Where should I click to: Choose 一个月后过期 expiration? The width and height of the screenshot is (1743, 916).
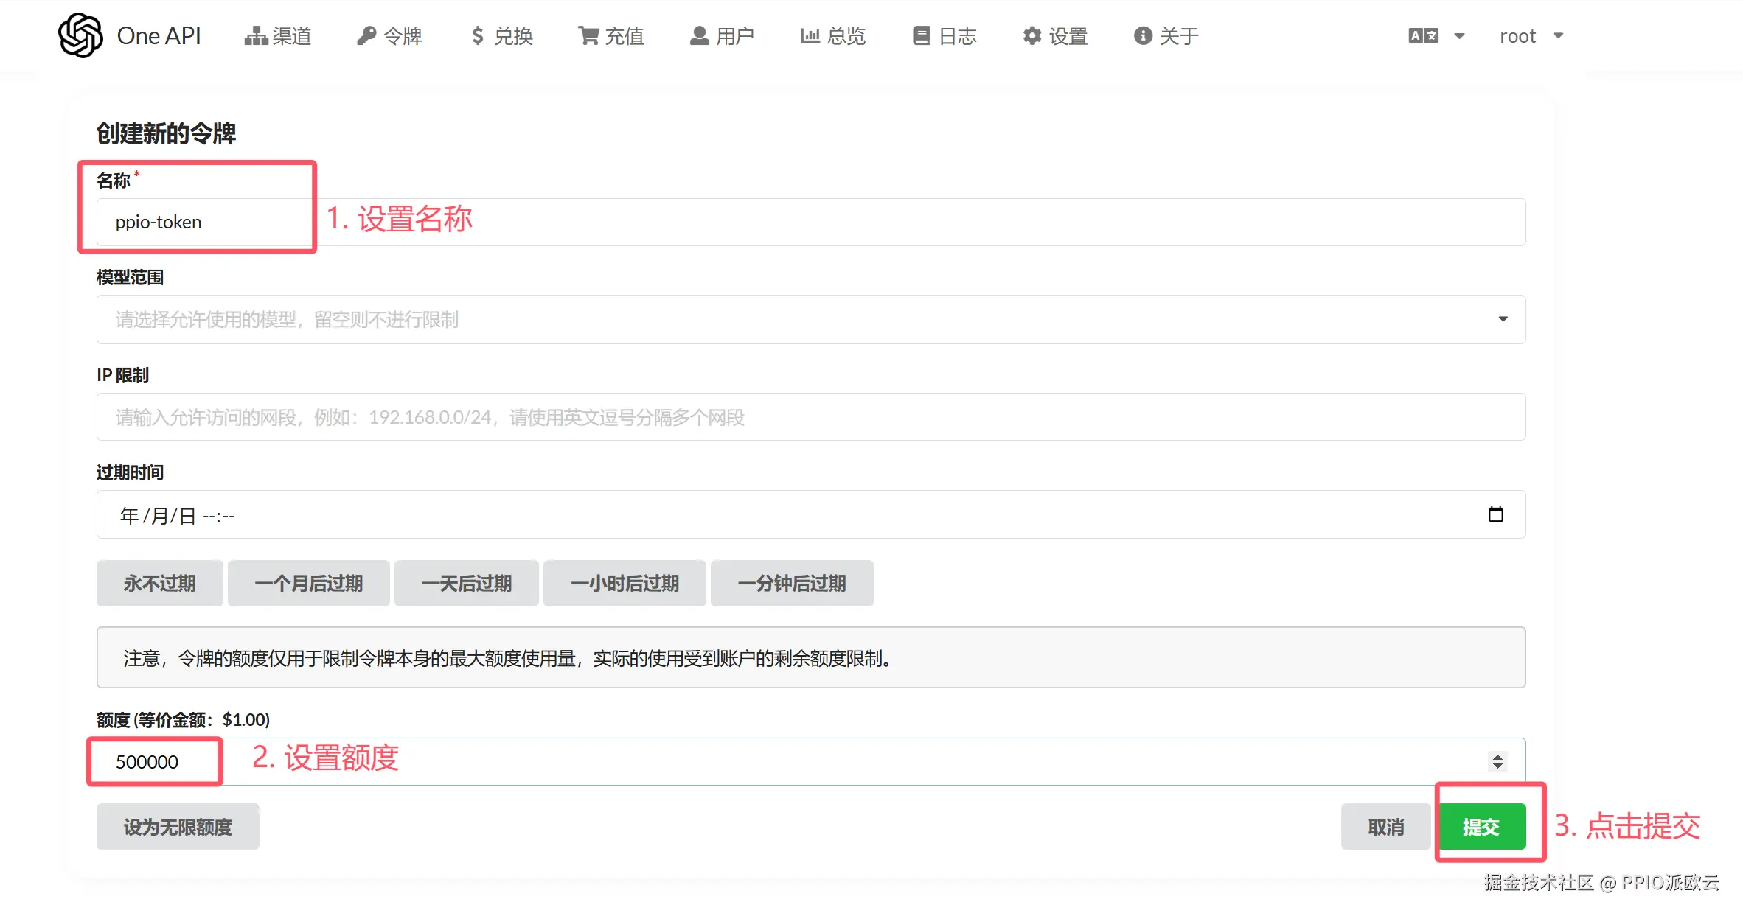308,584
